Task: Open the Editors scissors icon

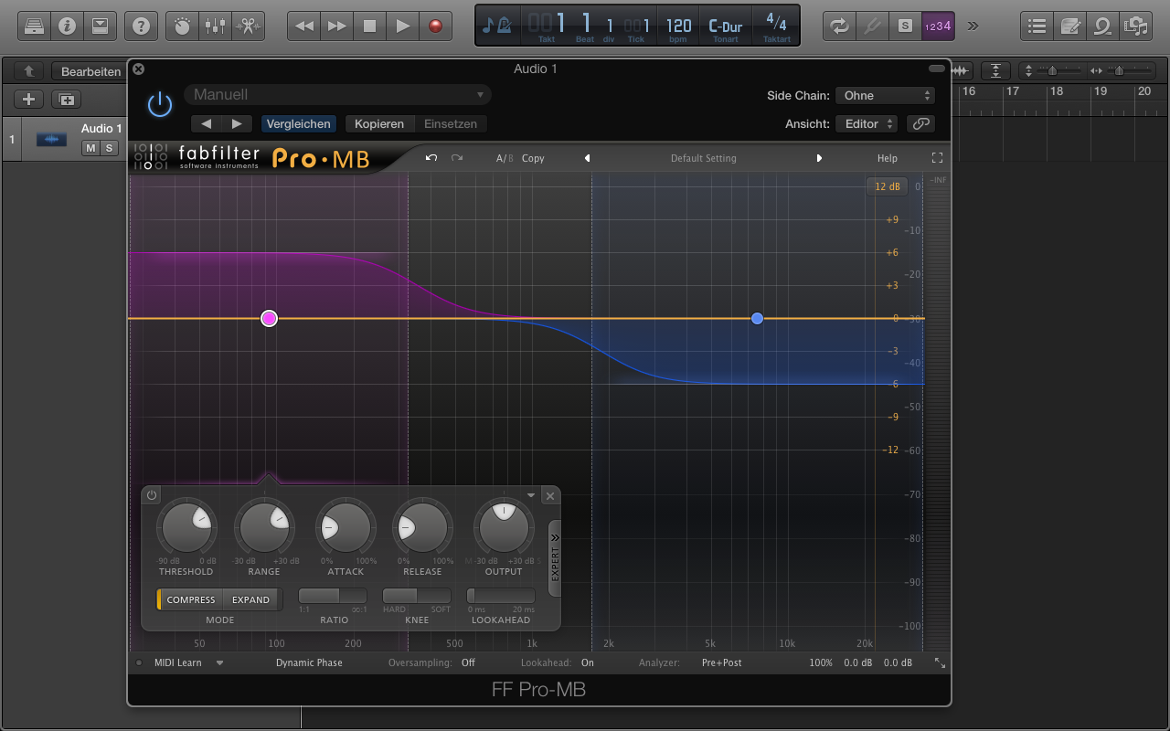Action: 247,26
